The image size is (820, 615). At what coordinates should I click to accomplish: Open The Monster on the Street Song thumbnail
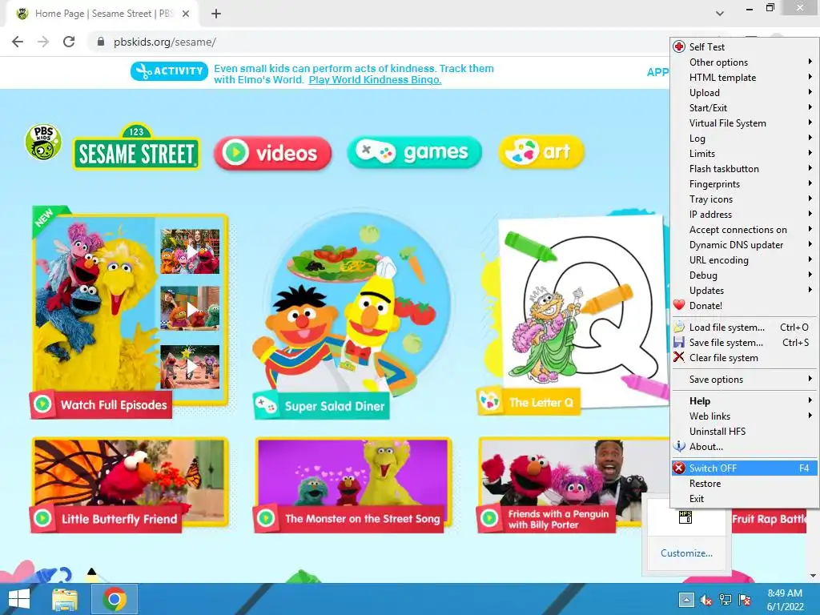353,484
